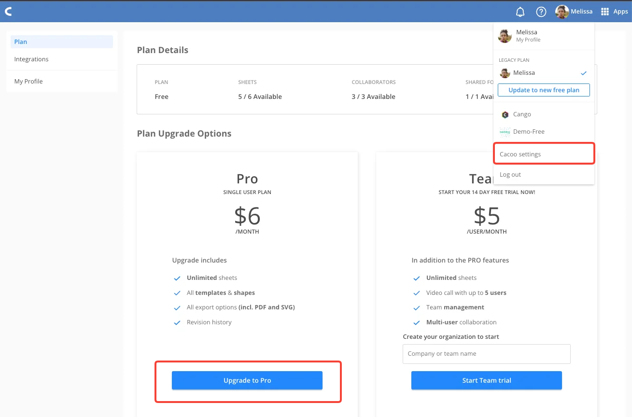Click 'In addition to the PRO features'
Screen dimensions: 632x417
[x=460, y=261]
